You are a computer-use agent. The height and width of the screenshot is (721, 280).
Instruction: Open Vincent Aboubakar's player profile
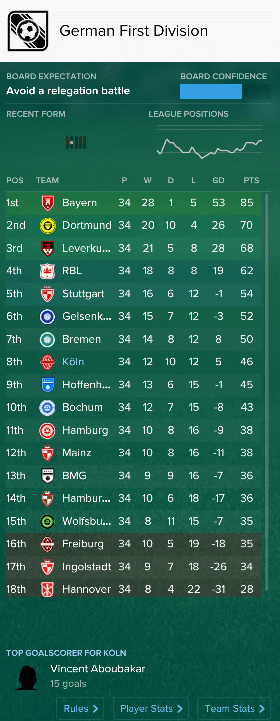click(x=98, y=668)
